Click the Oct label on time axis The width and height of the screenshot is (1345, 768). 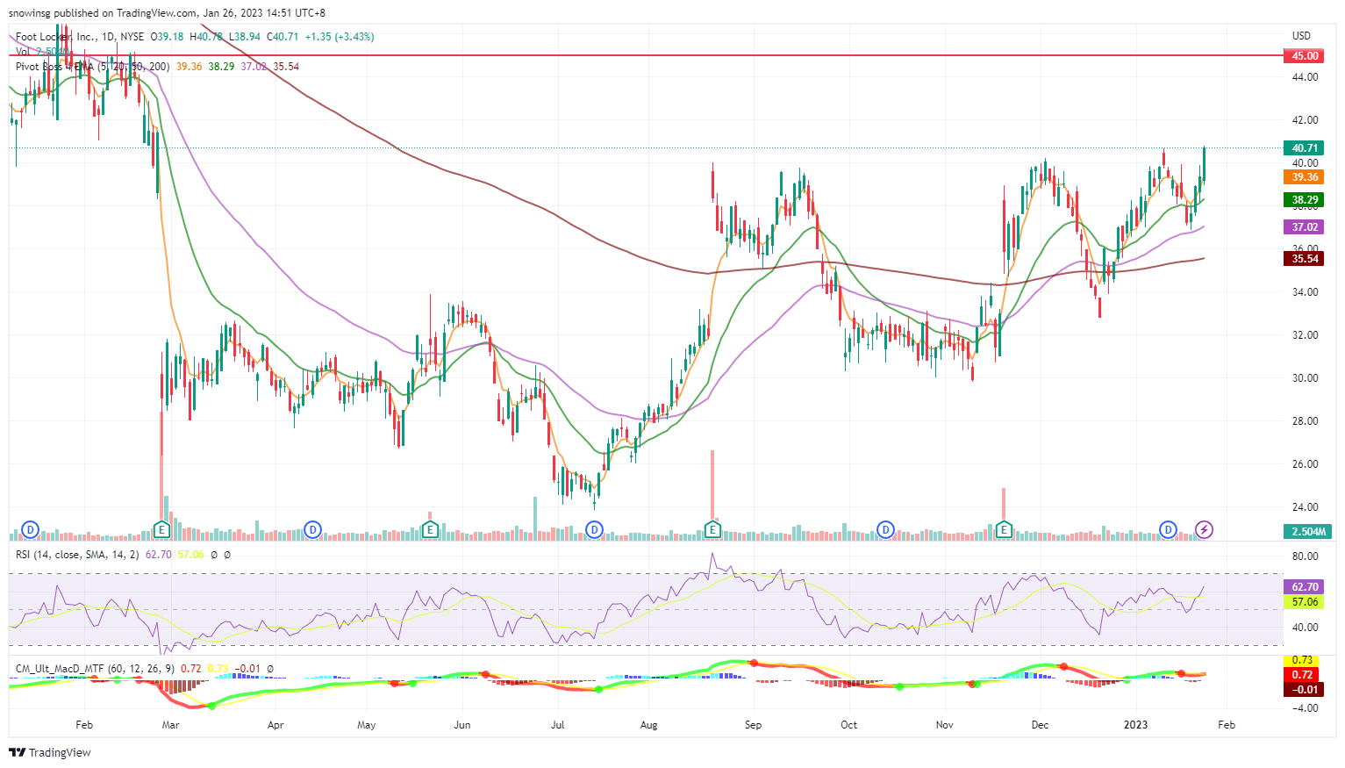848,725
